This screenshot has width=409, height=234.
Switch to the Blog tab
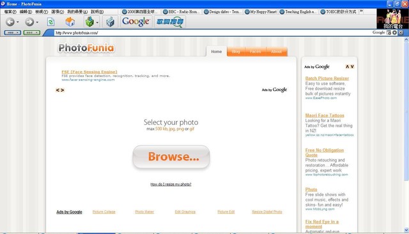(236, 52)
